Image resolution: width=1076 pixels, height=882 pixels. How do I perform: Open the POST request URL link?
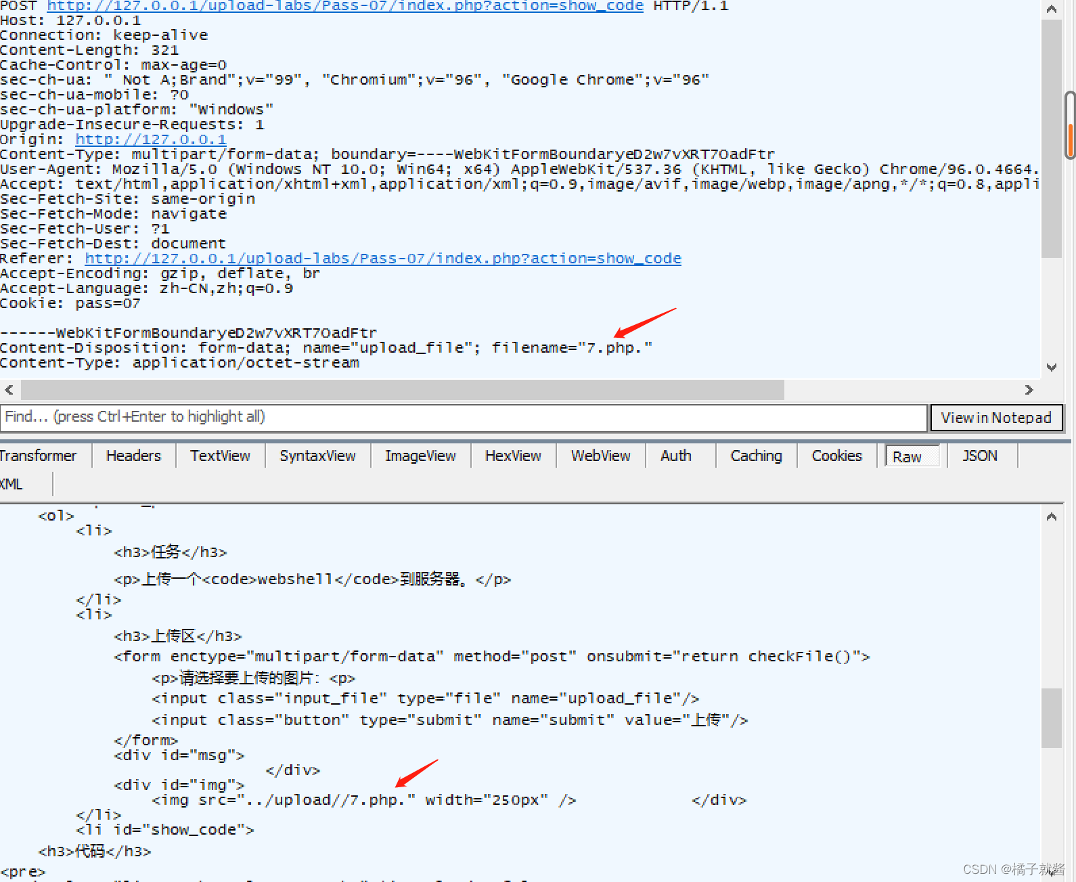click(x=345, y=6)
